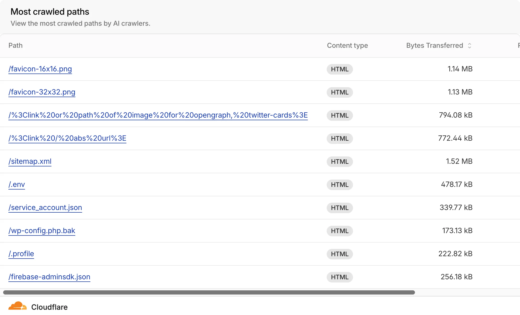Image resolution: width=520 pixels, height=315 pixels.
Task: Click the 1.52 MB value
Action: pos(459,161)
